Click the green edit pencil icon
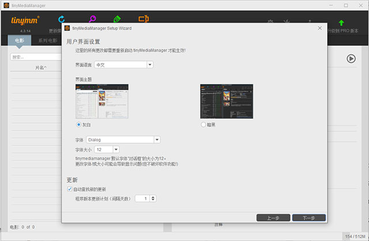The width and height of the screenshot is (369, 241). pos(117,19)
